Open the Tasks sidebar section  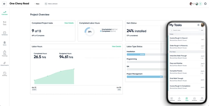click(x=5, y=23)
